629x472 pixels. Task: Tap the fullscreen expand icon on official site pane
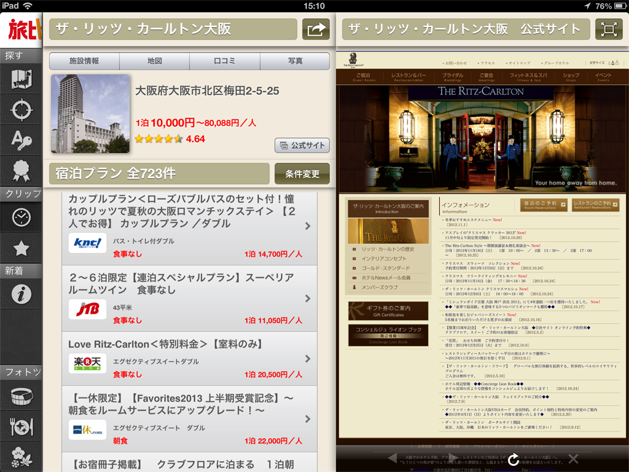609,29
